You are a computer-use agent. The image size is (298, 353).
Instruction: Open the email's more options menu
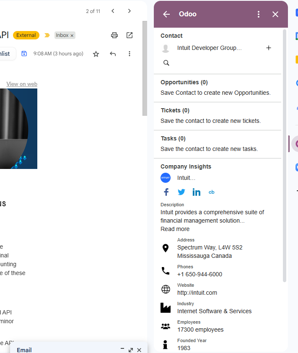[130, 54]
